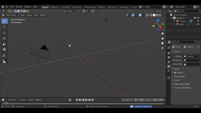Click the tweak select arrow icon in the header
This screenshot has height=113, width=201.
[x=10, y=11]
